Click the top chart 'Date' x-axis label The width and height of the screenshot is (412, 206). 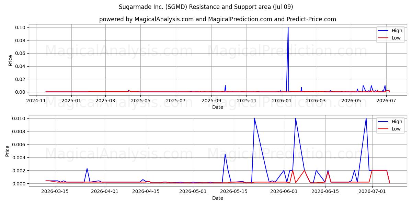[x=218, y=107]
